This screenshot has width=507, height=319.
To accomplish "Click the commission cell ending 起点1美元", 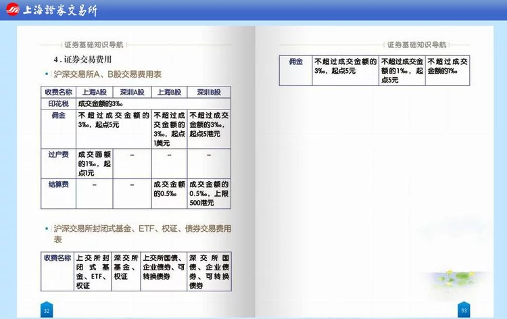I will (x=170, y=129).
